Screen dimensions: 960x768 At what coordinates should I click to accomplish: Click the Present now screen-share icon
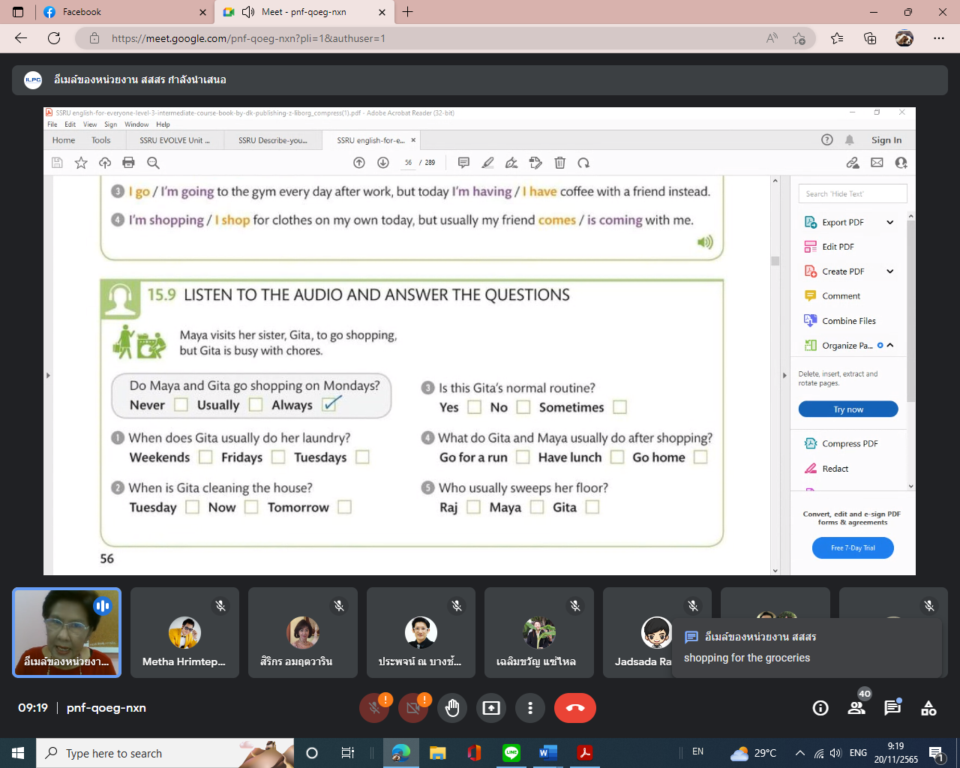click(491, 708)
